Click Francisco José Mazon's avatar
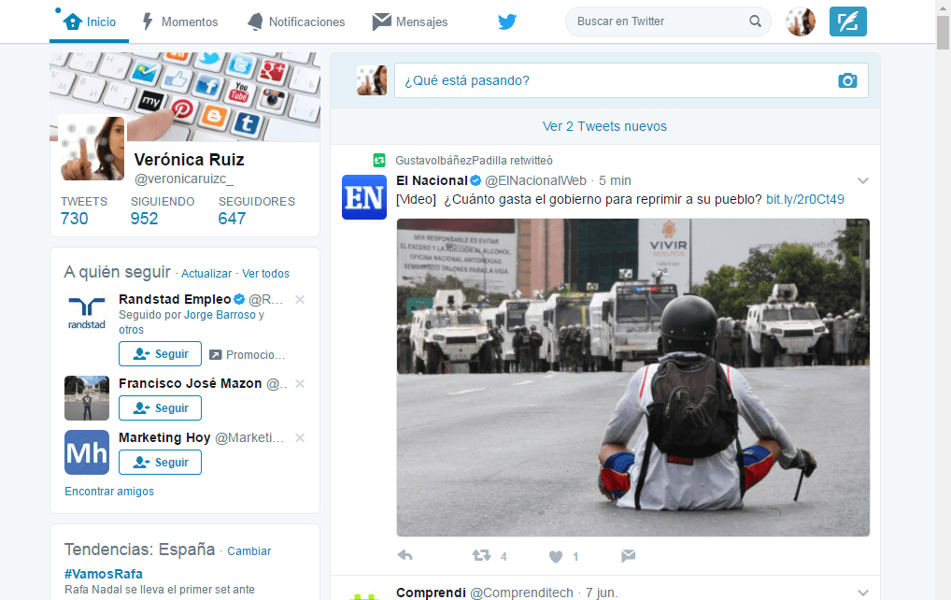 (x=87, y=398)
